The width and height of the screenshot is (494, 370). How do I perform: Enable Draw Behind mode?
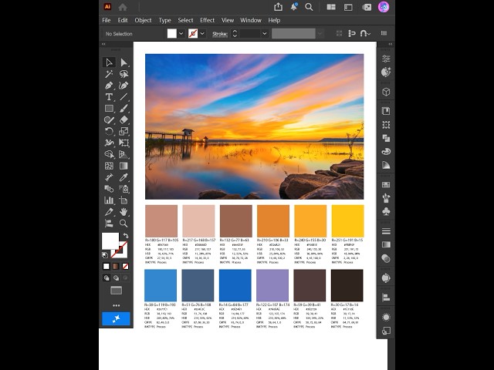pos(117,277)
